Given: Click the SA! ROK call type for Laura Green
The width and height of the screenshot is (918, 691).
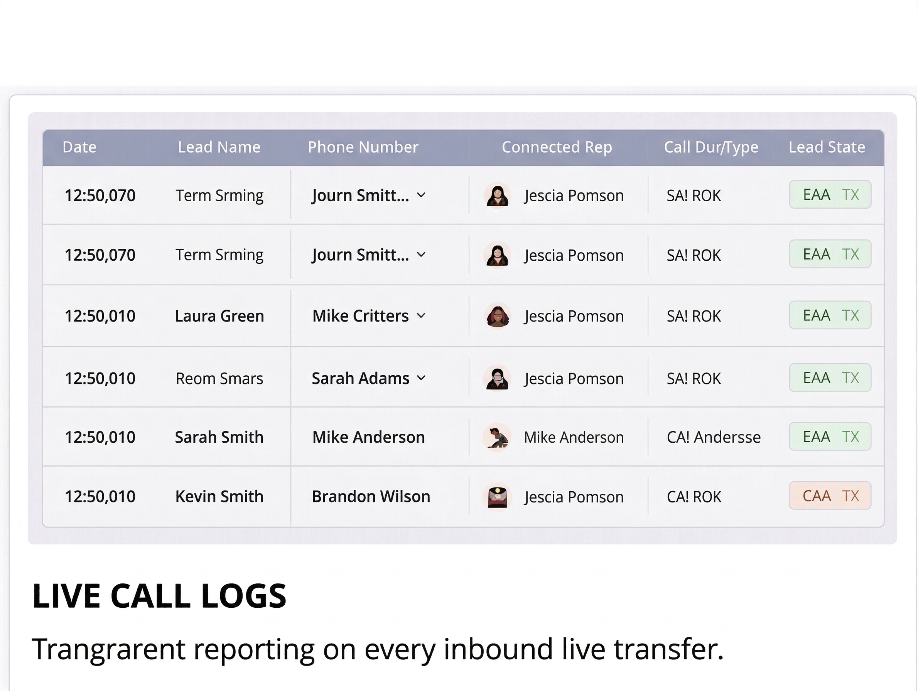Looking at the screenshot, I should click(693, 316).
